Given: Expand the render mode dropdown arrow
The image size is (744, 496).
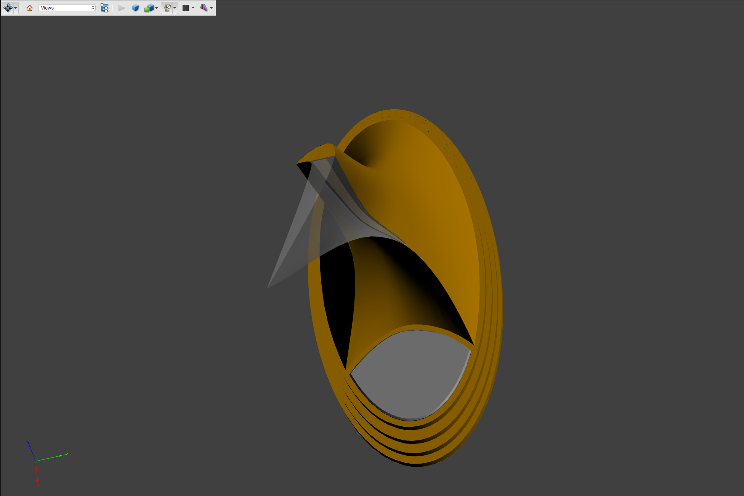Looking at the screenshot, I should point(157,8).
